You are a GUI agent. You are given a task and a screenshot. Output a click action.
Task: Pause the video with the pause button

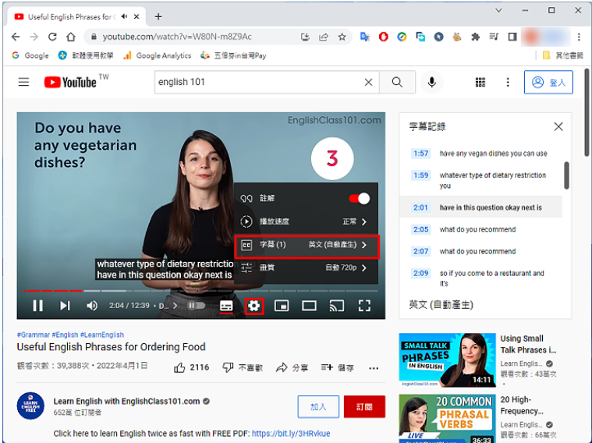coord(37,305)
